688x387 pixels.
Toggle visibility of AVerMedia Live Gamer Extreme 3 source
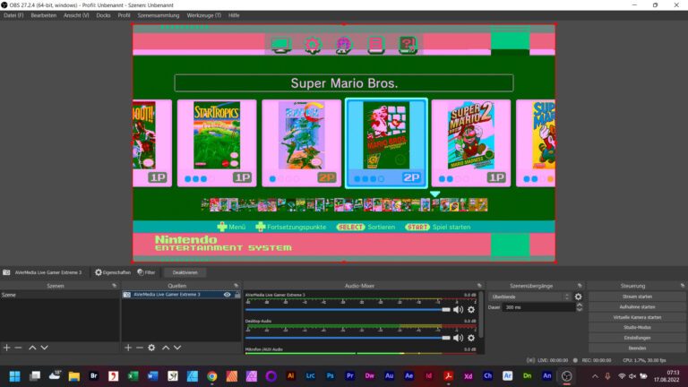[x=227, y=295]
